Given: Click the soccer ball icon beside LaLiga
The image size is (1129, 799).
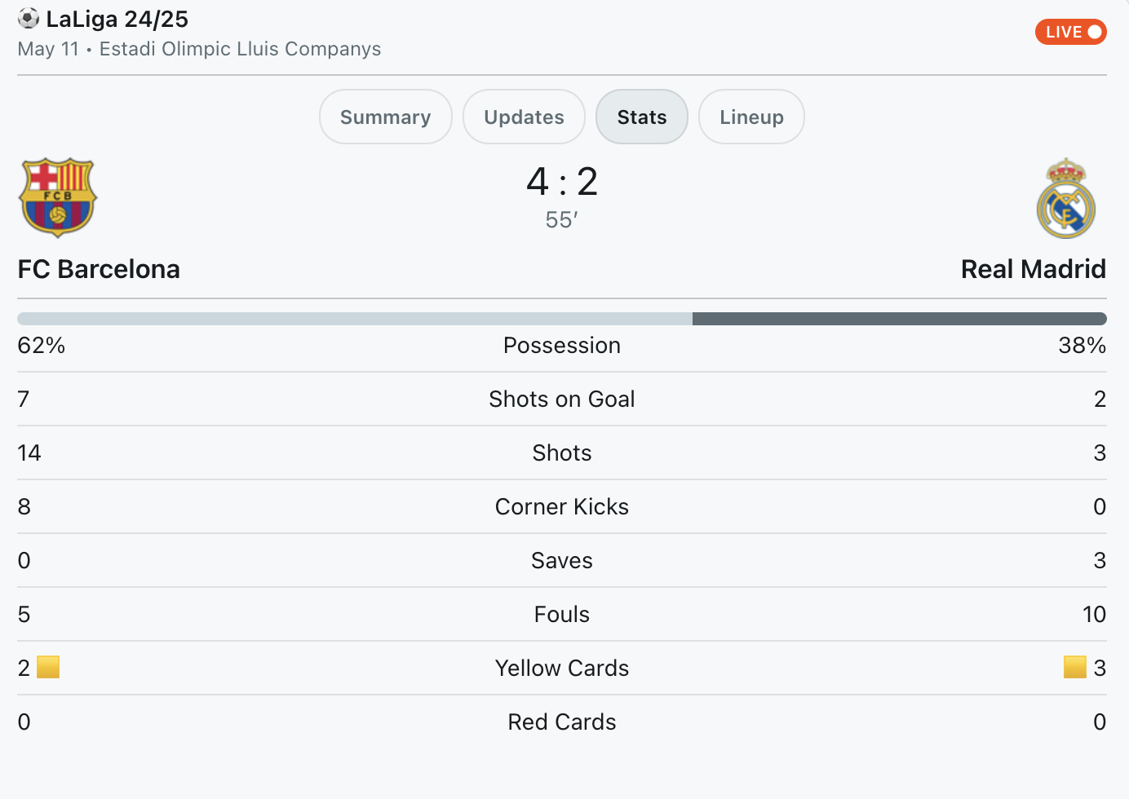Looking at the screenshot, I should click(29, 18).
